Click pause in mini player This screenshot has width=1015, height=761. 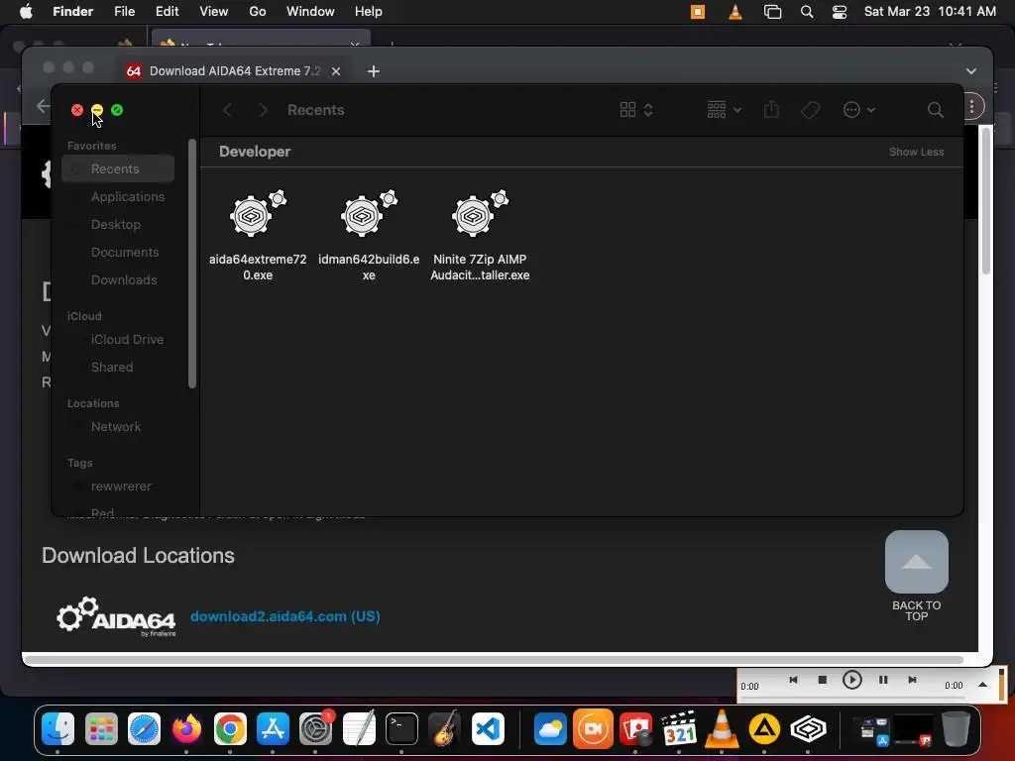click(x=883, y=680)
